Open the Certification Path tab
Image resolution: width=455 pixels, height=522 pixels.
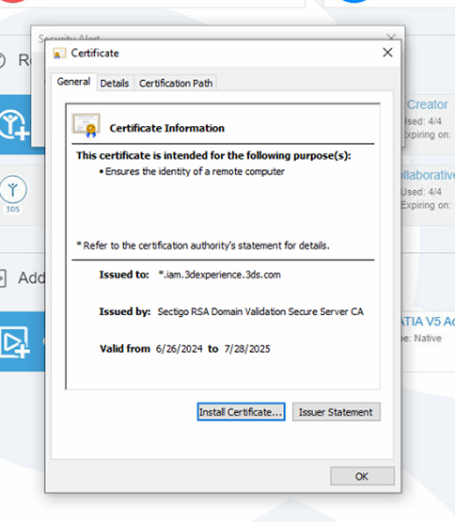(x=176, y=83)
